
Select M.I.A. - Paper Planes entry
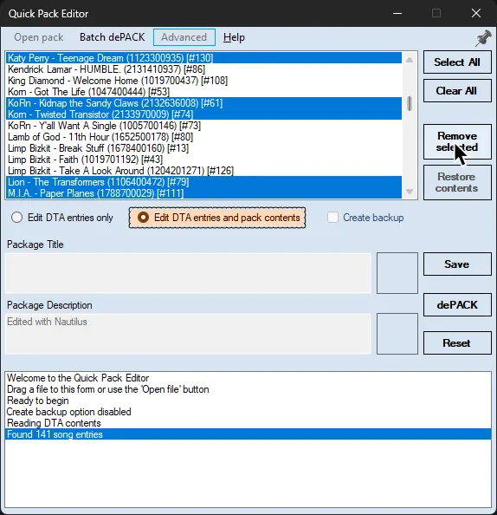pyautogui.click(x=203, y=193)
